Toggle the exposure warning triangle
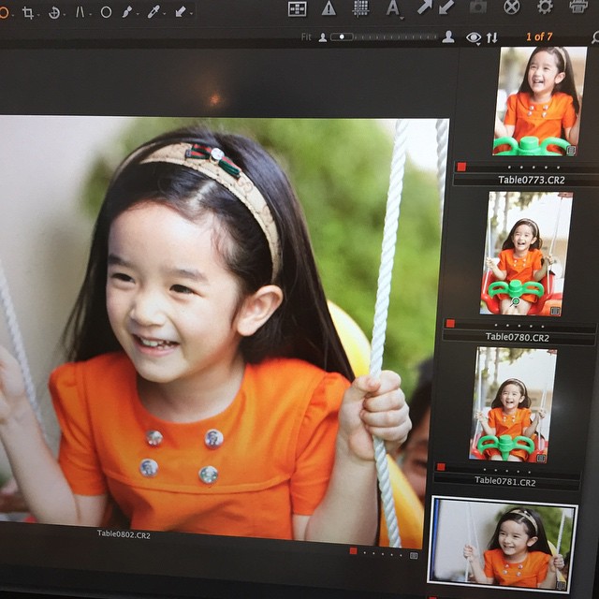Viewport: 599px width, 599px height. pyautogui.click(x=329, y=8)
